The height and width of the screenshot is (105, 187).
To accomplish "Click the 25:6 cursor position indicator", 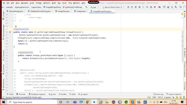I will 149,97.
